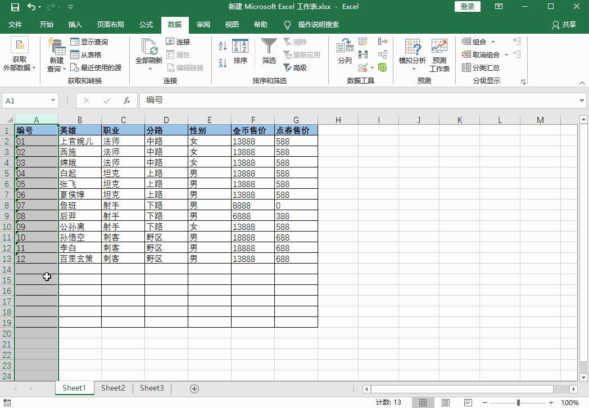Select Normal view button in status bar

423,402
